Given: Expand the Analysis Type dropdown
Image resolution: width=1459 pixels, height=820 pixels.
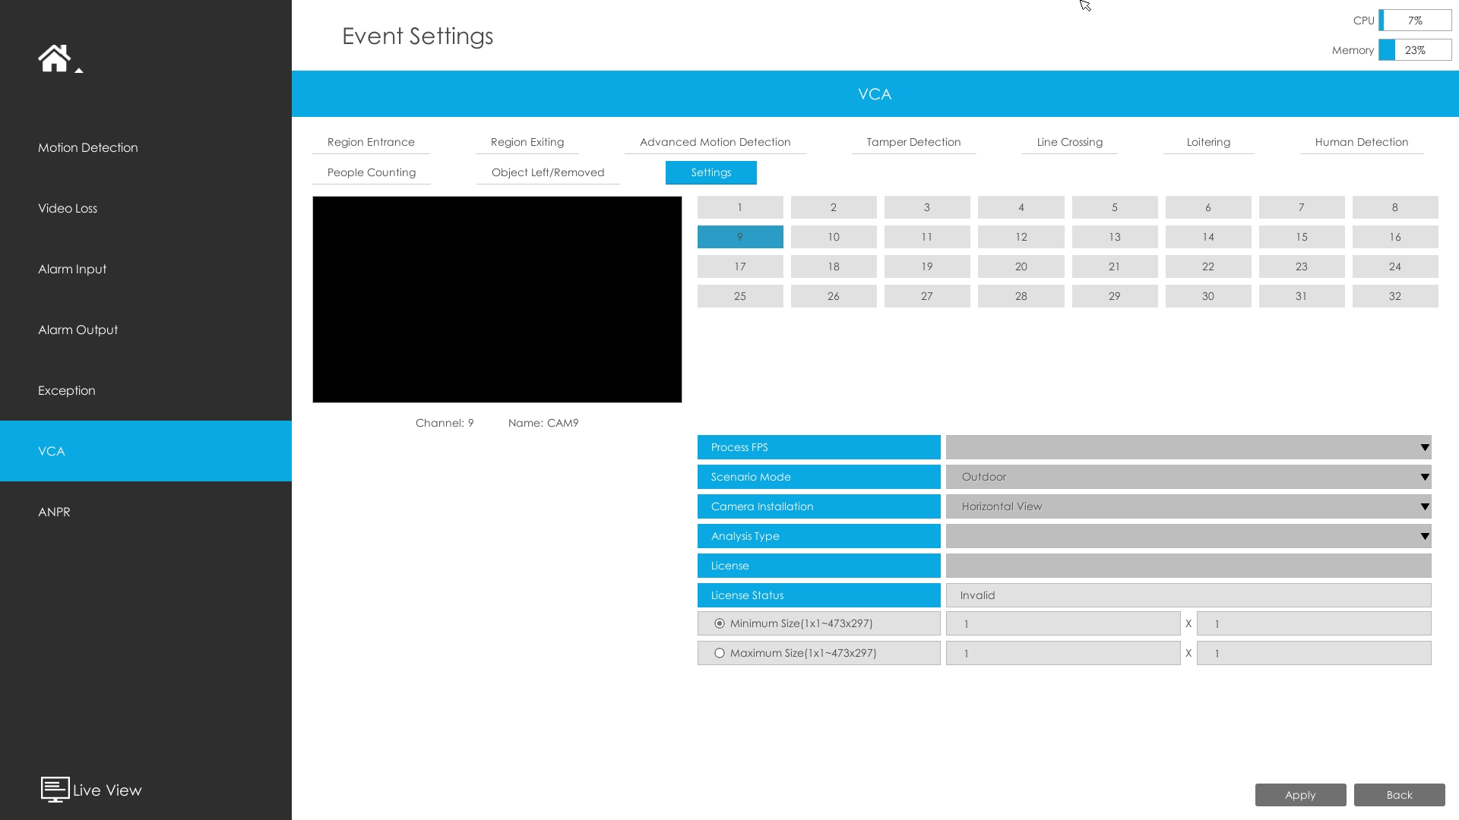Looking at the screenshot, I should [1188, 536].
